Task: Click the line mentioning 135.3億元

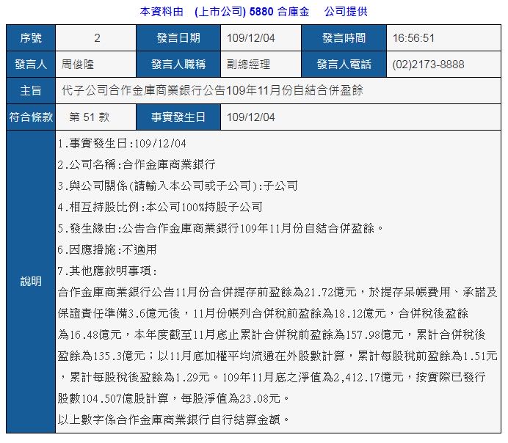Action: pyautogui.click(x=277, y=356)
